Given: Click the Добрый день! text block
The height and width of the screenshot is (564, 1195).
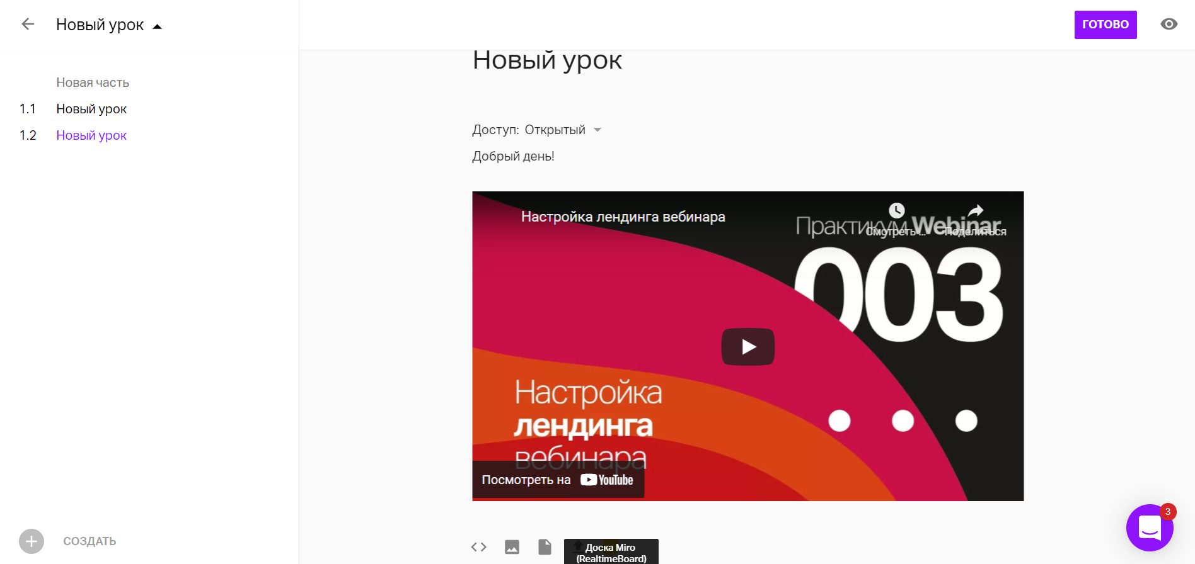Looking at the screenshot, I should [513, 156].
